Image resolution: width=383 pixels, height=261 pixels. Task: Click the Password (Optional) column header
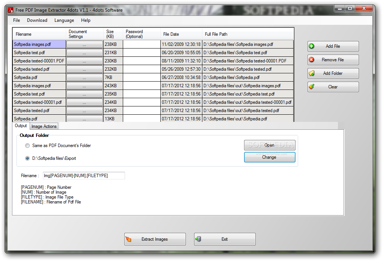click(142, 34)
